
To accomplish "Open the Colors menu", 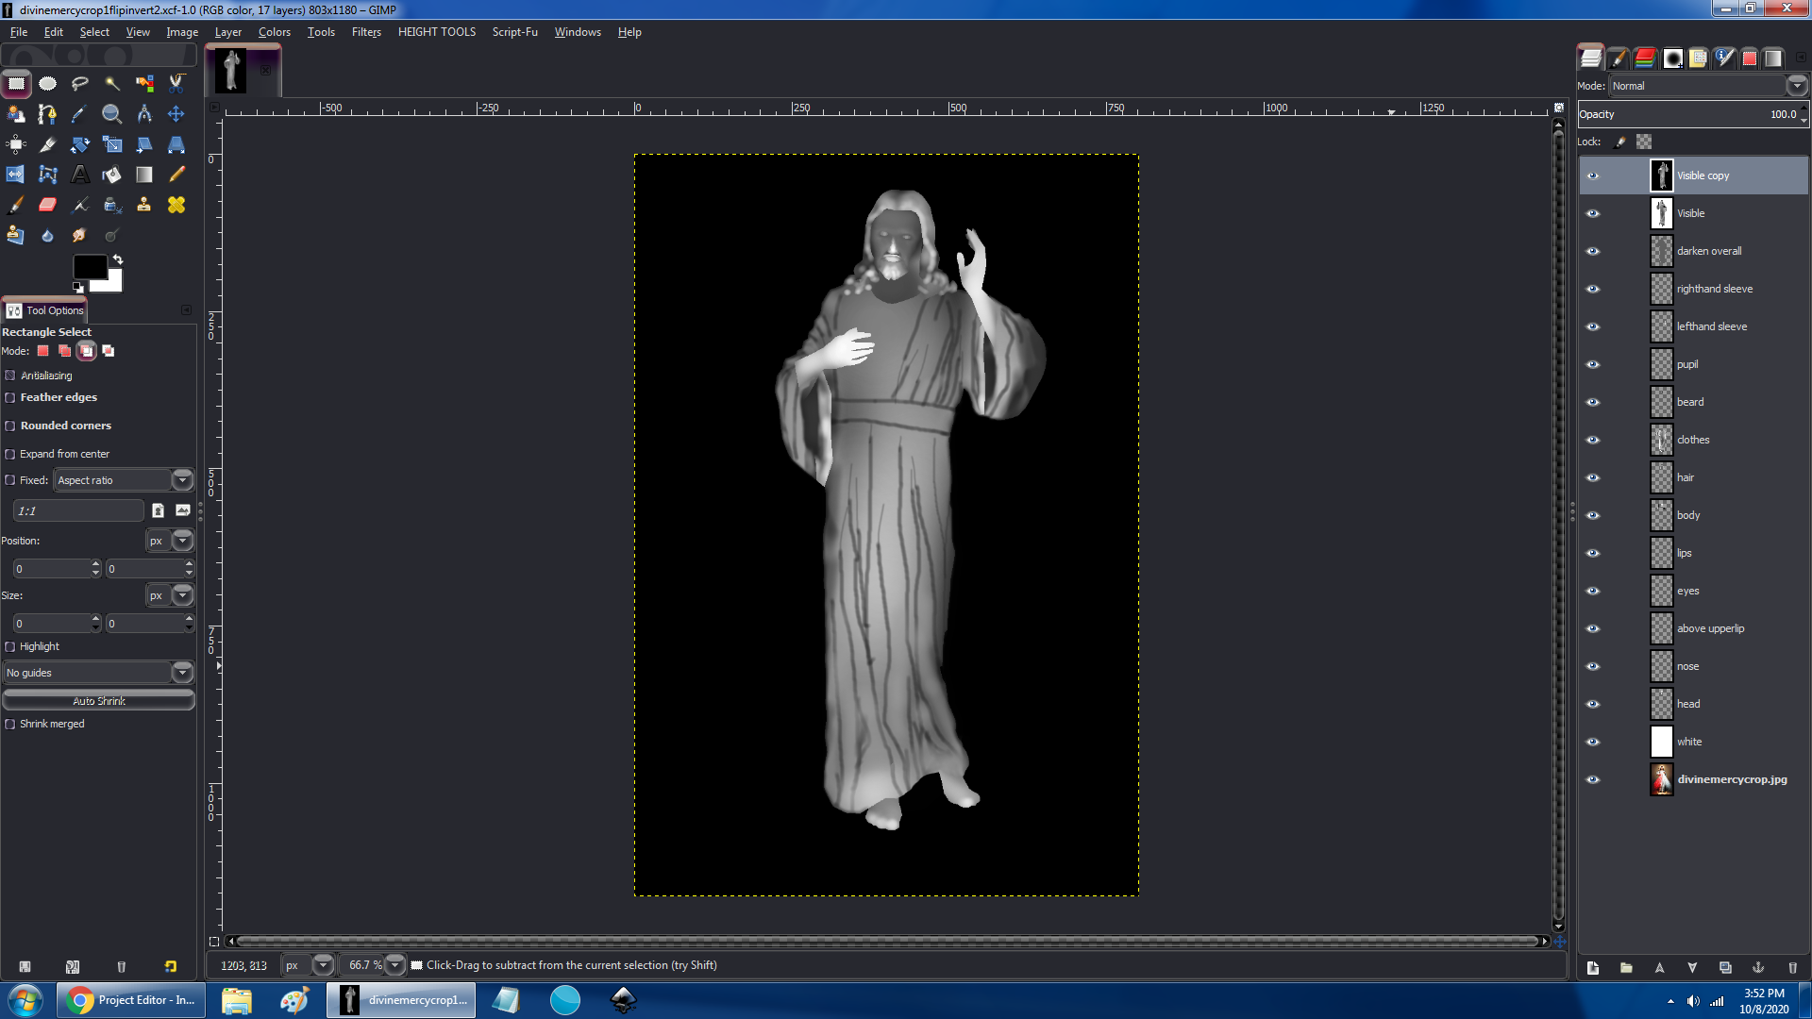I will (x=274, y=32).
